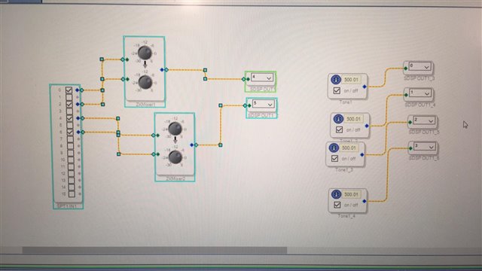Uncheck input channel 0 checkbox
The image size is (482, 271).
69,90
